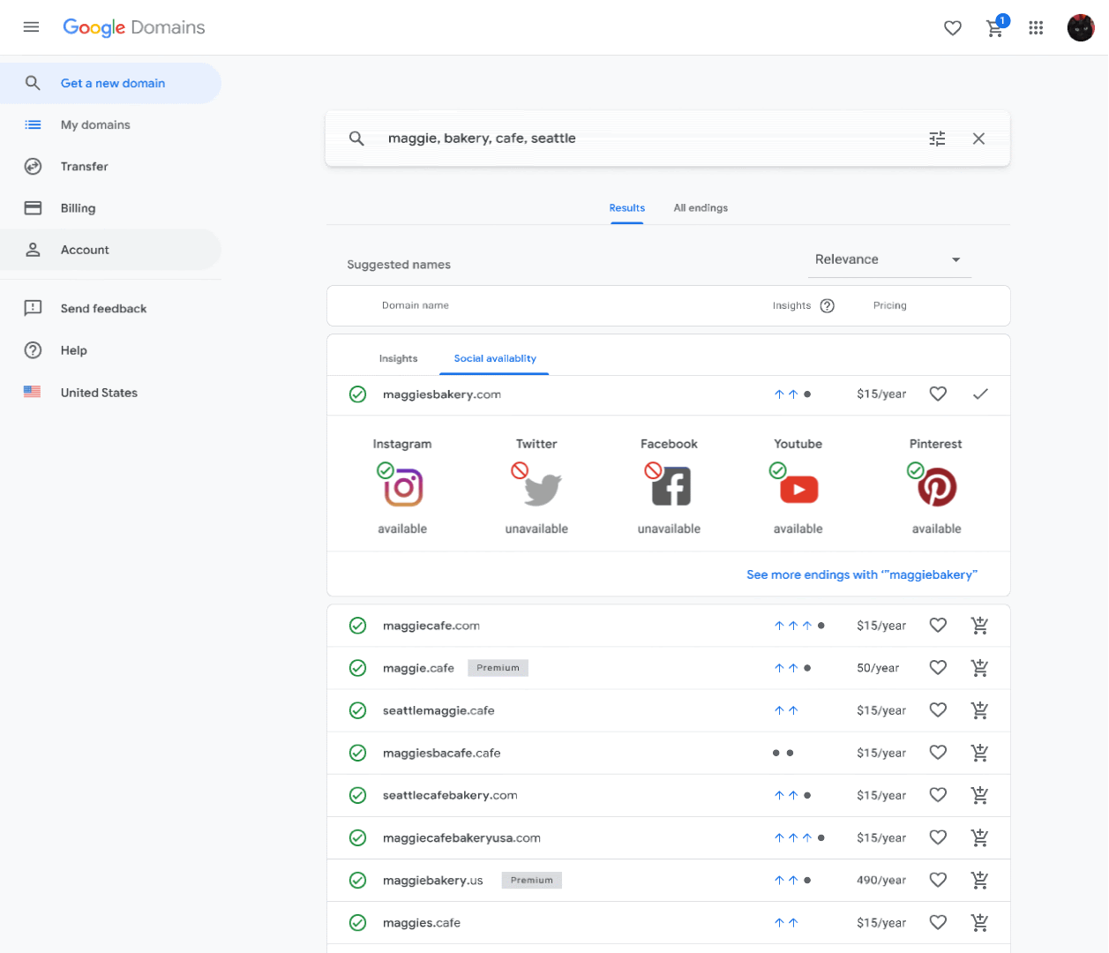Click the Google Domains logo
Image resolution: width=1109 pixels, height=953 pixels.
[x=134, y=27]
